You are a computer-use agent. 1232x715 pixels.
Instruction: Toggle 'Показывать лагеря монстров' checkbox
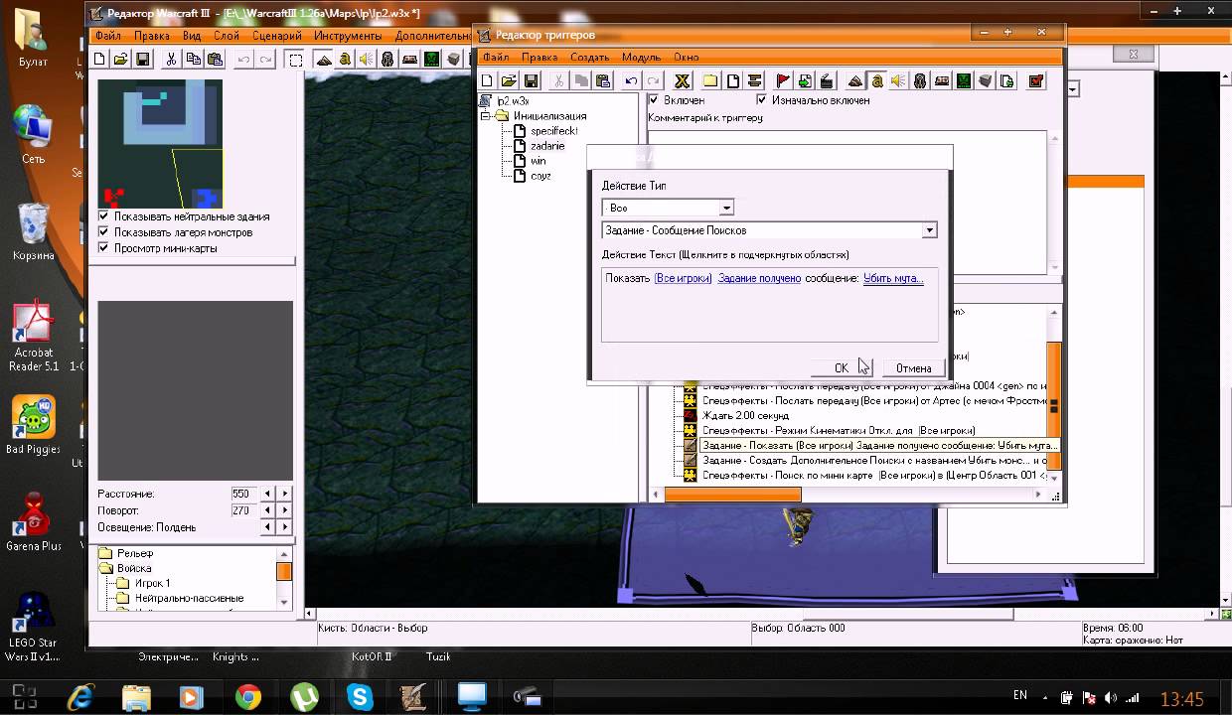tap(103, 232)
